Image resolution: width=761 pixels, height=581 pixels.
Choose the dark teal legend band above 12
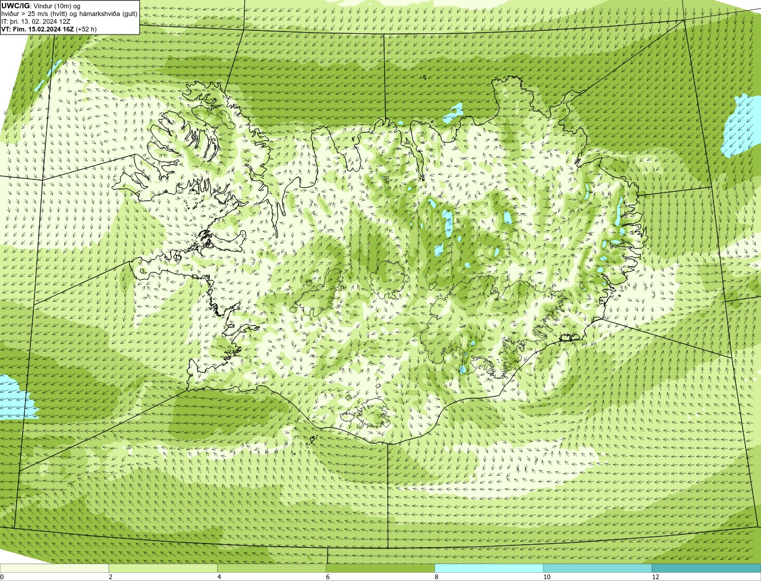706,568
